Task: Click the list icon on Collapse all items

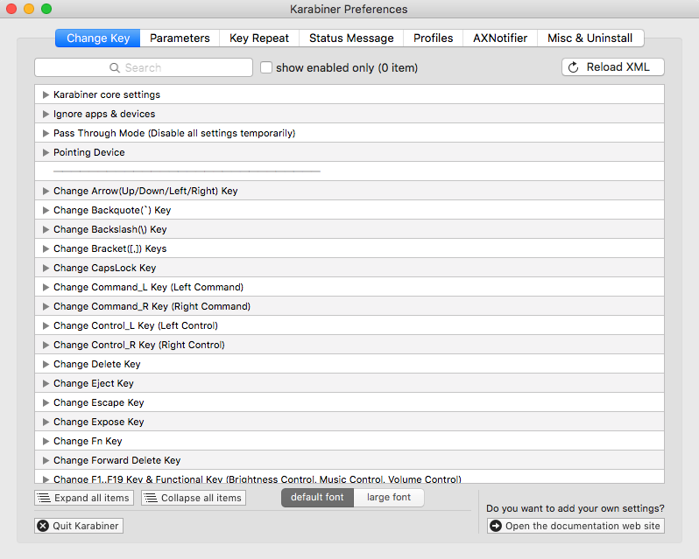Action: (x=151, y=498)
